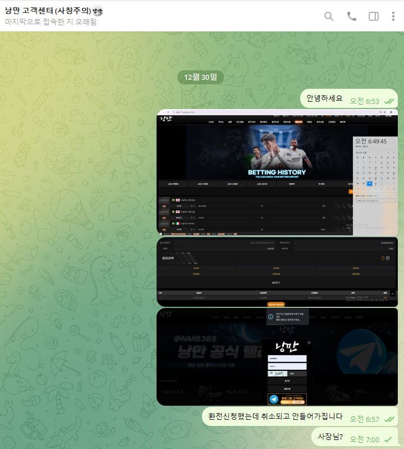Toggle the right info side panel
The image size is (404, 449).
(374, 16)
